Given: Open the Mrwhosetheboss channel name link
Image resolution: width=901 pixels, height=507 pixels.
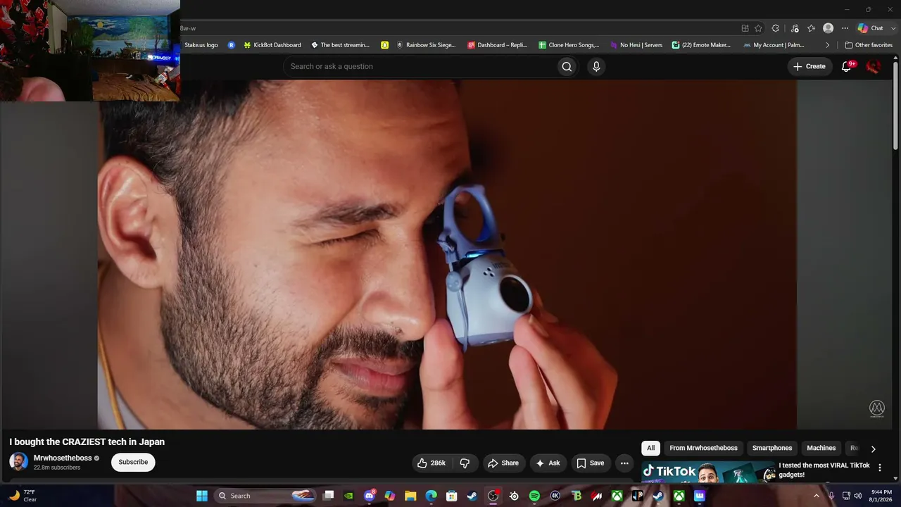Looking at the screenshot, I should tap(63, 458).
